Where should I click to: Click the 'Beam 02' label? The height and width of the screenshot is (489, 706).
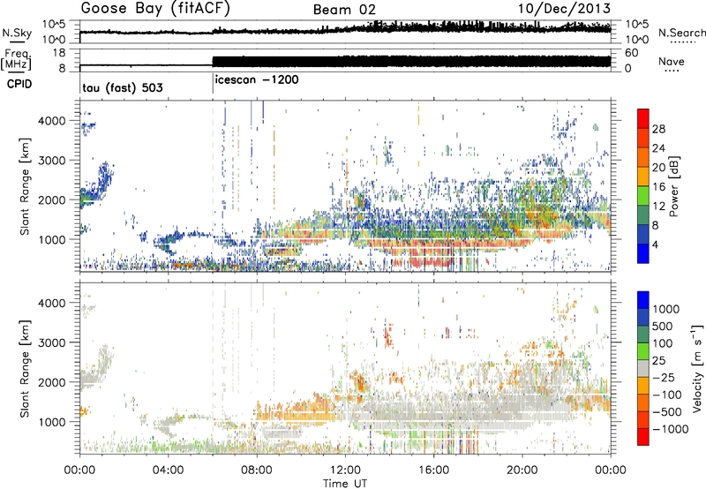point(344,10)
